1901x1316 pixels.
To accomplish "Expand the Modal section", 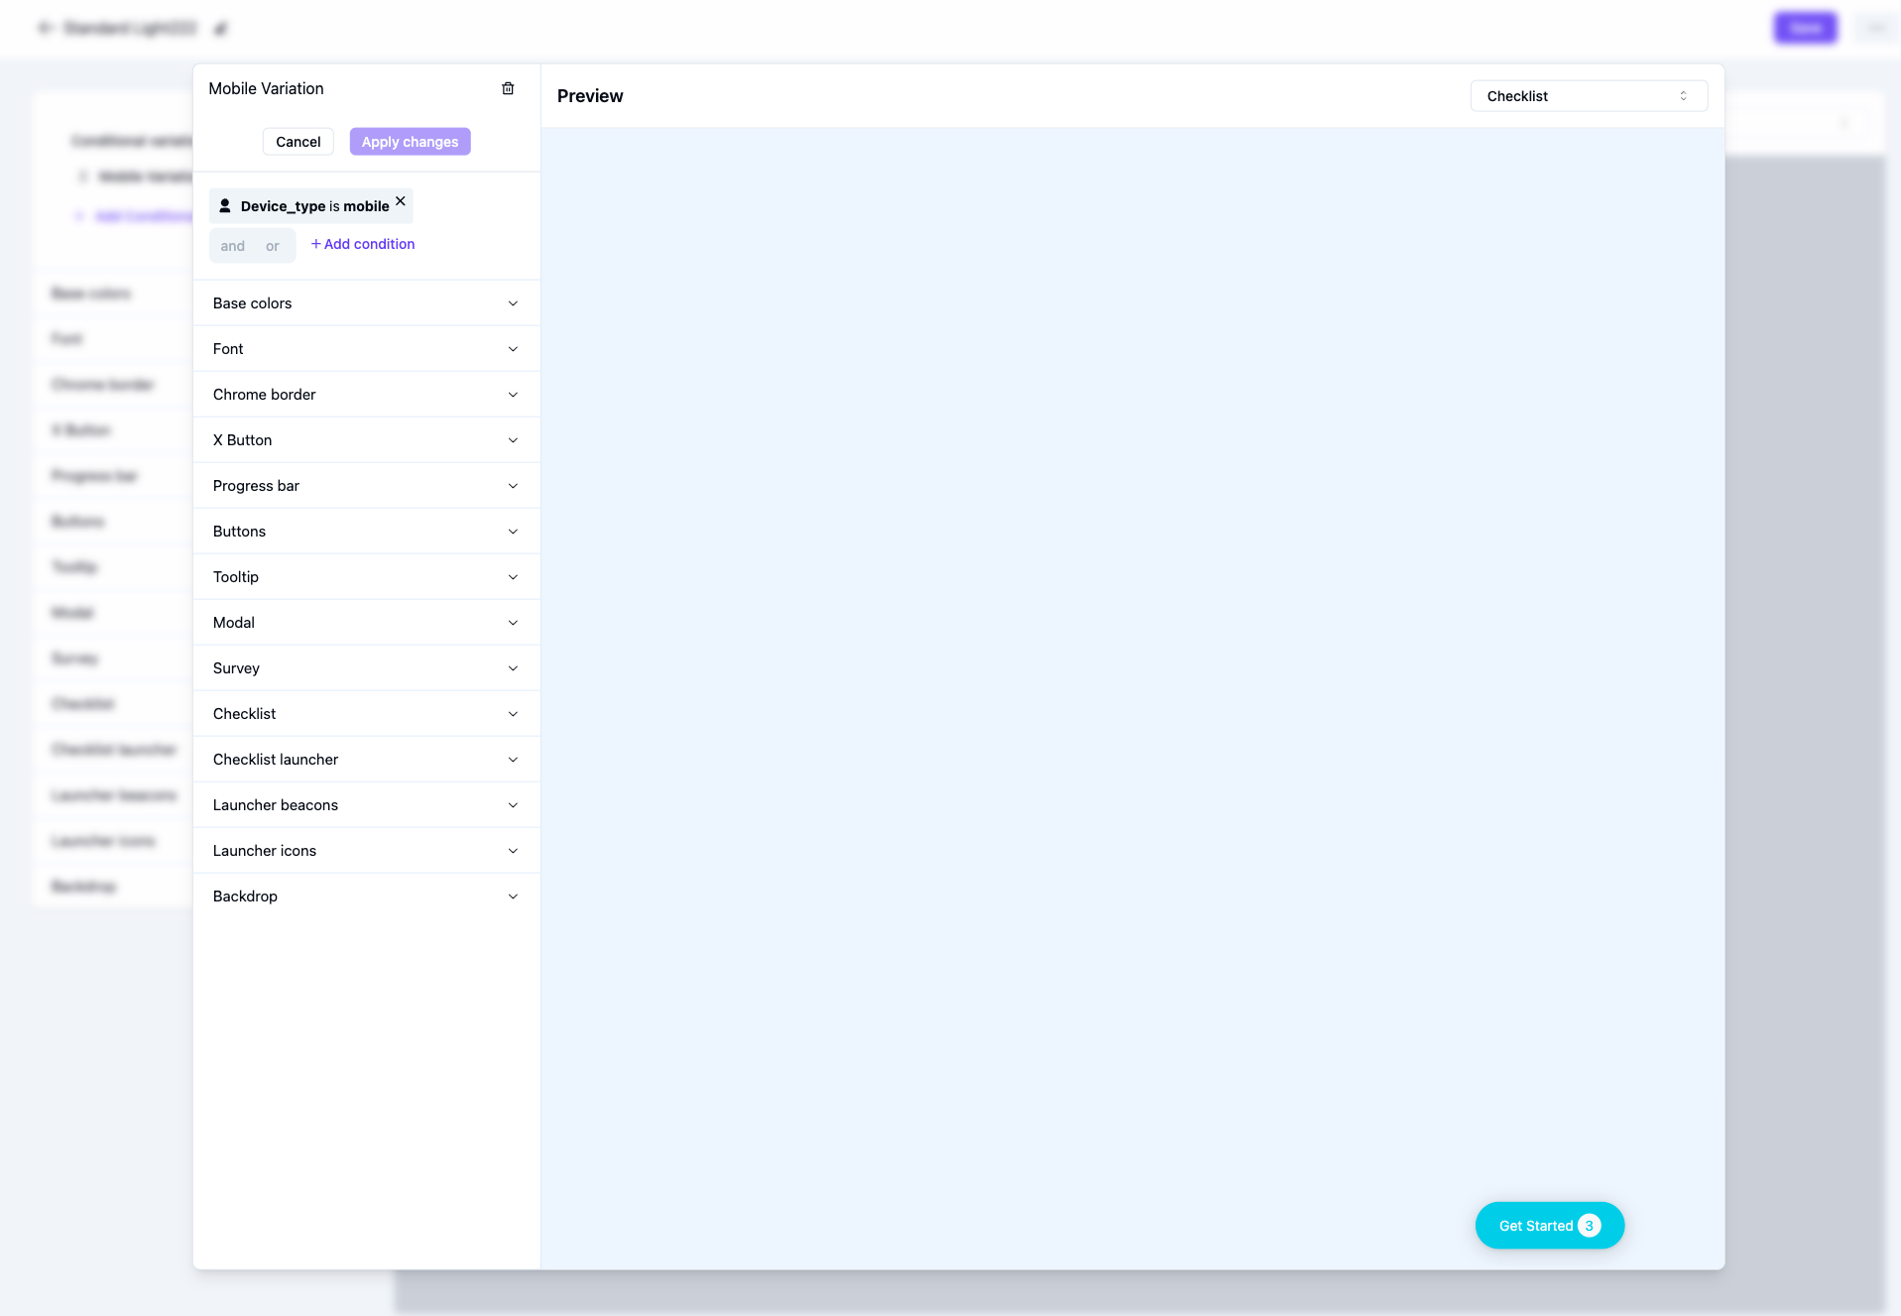I will [366, 623].
